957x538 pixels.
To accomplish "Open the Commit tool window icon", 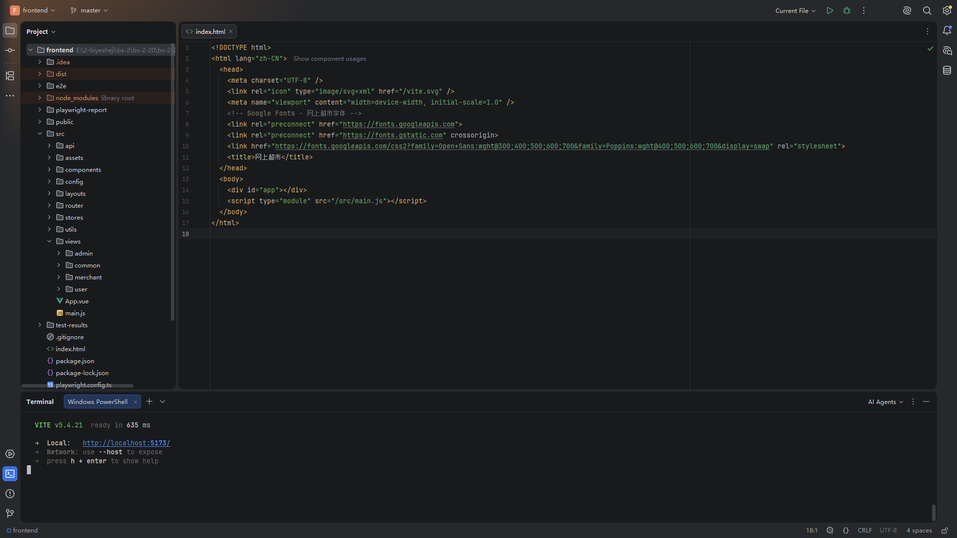I will coord(10,50).
